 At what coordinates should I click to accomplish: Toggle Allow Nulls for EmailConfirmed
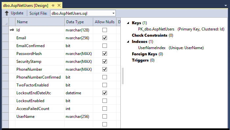(x=105, y=46)
